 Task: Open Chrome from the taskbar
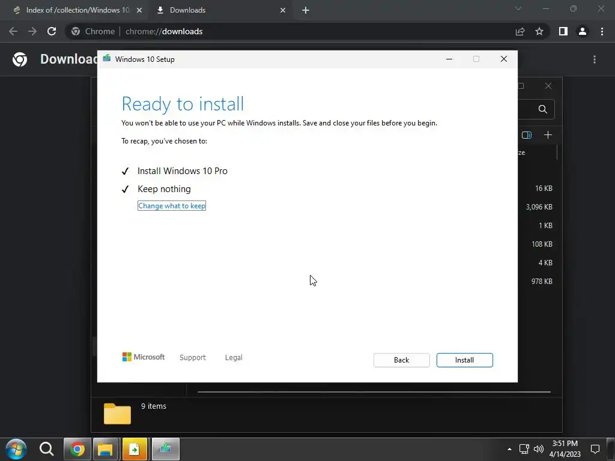(x=77, y=449)
